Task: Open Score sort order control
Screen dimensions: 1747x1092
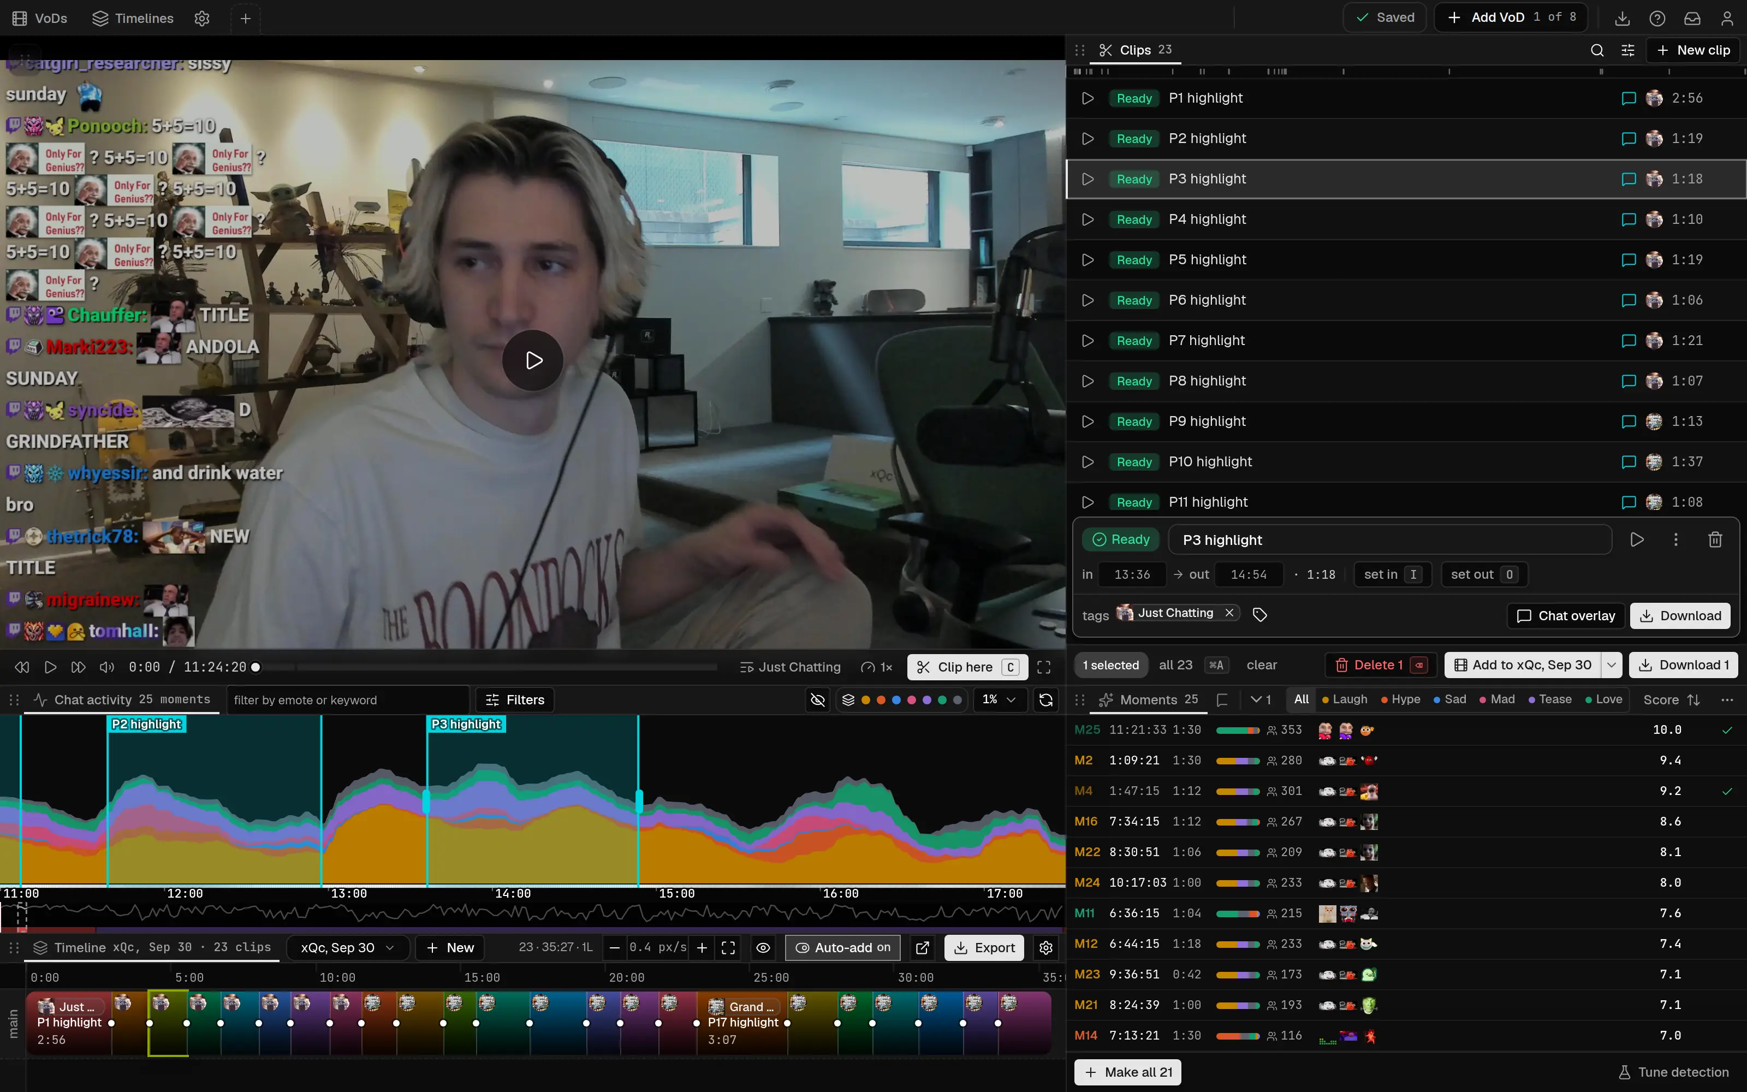Action: (1672, 700)
